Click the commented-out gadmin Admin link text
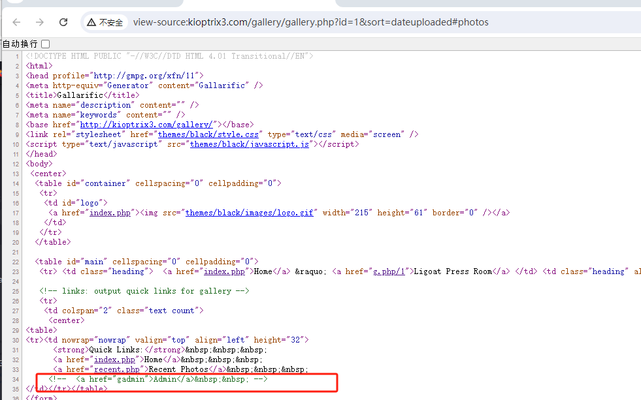Image resolution: width=641 pixels, height=400 pixels. tap(158, 379)
